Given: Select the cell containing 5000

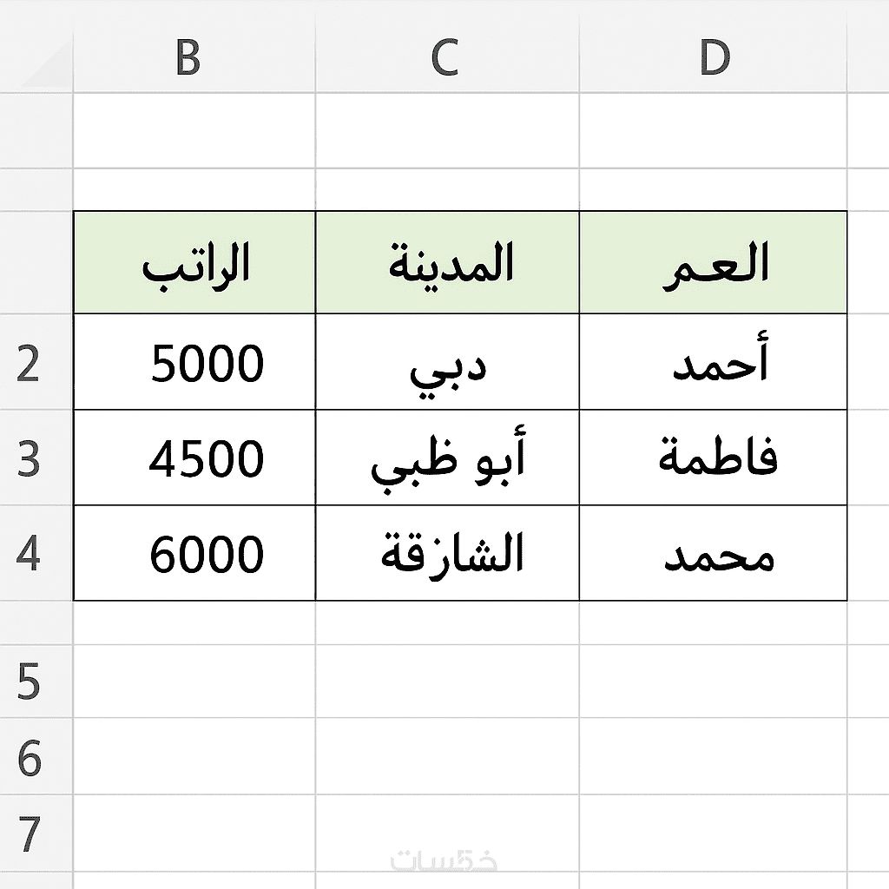Looking at the screenshot, I should pos(194,363).
